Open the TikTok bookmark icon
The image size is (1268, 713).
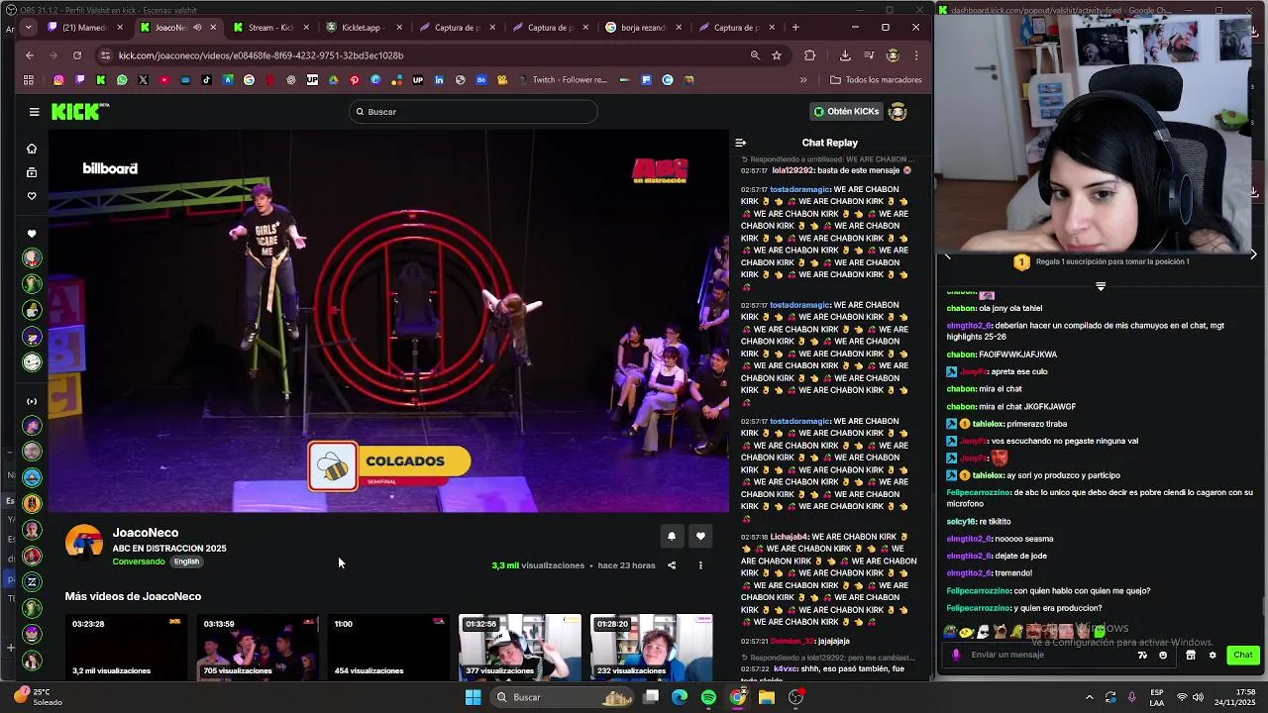coord(206,80)
